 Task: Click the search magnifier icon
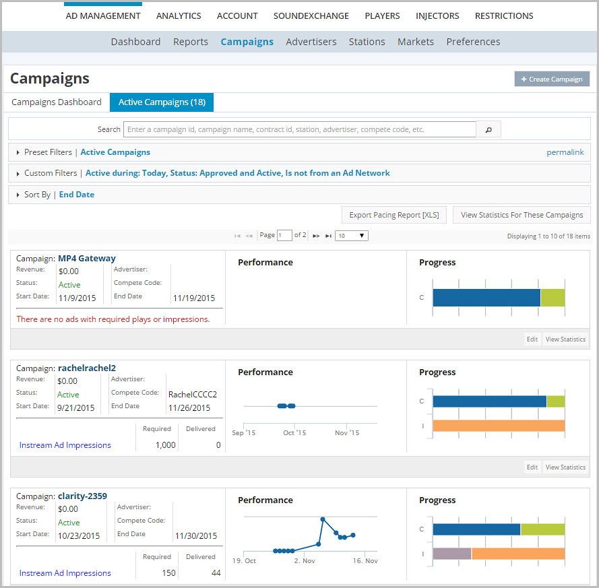pyautogui.click(x=487, y=129)
